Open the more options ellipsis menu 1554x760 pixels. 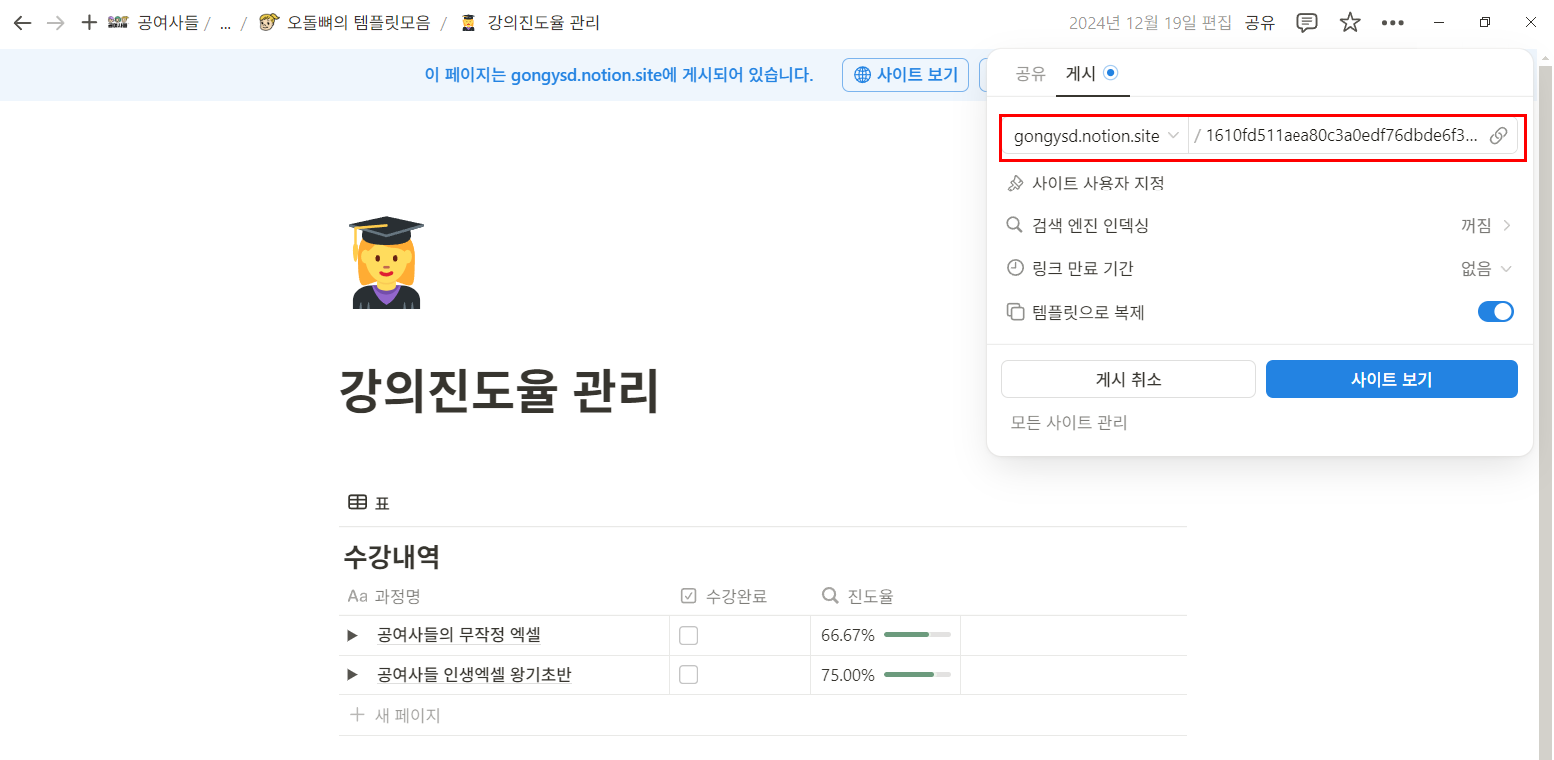(x=1393, y=22)
